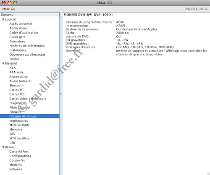Open the Fibre Channel entry

(20, 107)
